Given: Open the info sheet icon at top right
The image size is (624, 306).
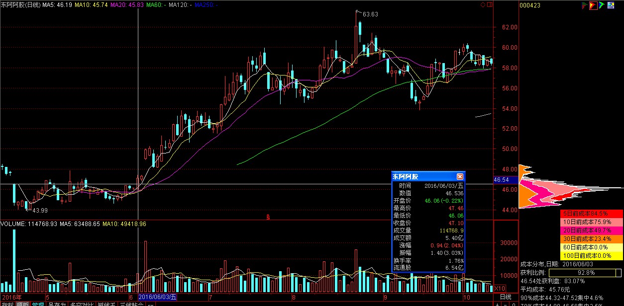Looking at the screenshot, I should [x=611, y=5].
